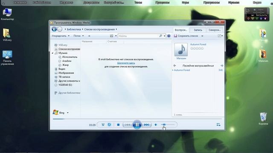The height and width of the screenshot is (153, 273).
Task: Click the playback seek bar
Action: pyautogui.click(x=137, y=119)
